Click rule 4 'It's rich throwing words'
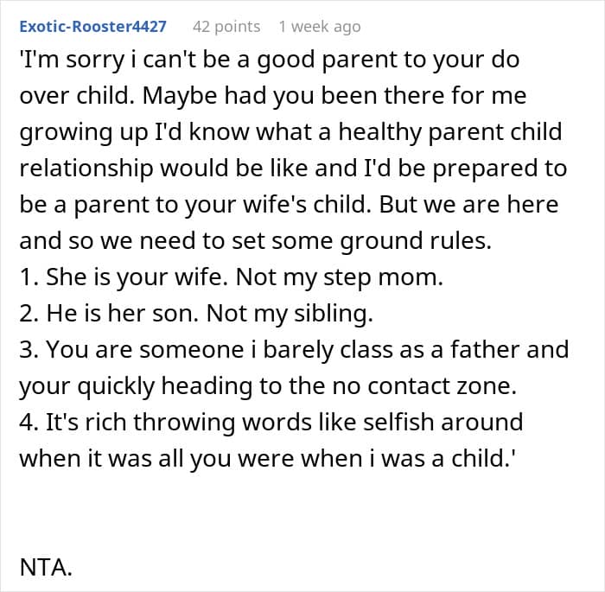Viewport: 605px width, 592px height. tap(271, 423)
